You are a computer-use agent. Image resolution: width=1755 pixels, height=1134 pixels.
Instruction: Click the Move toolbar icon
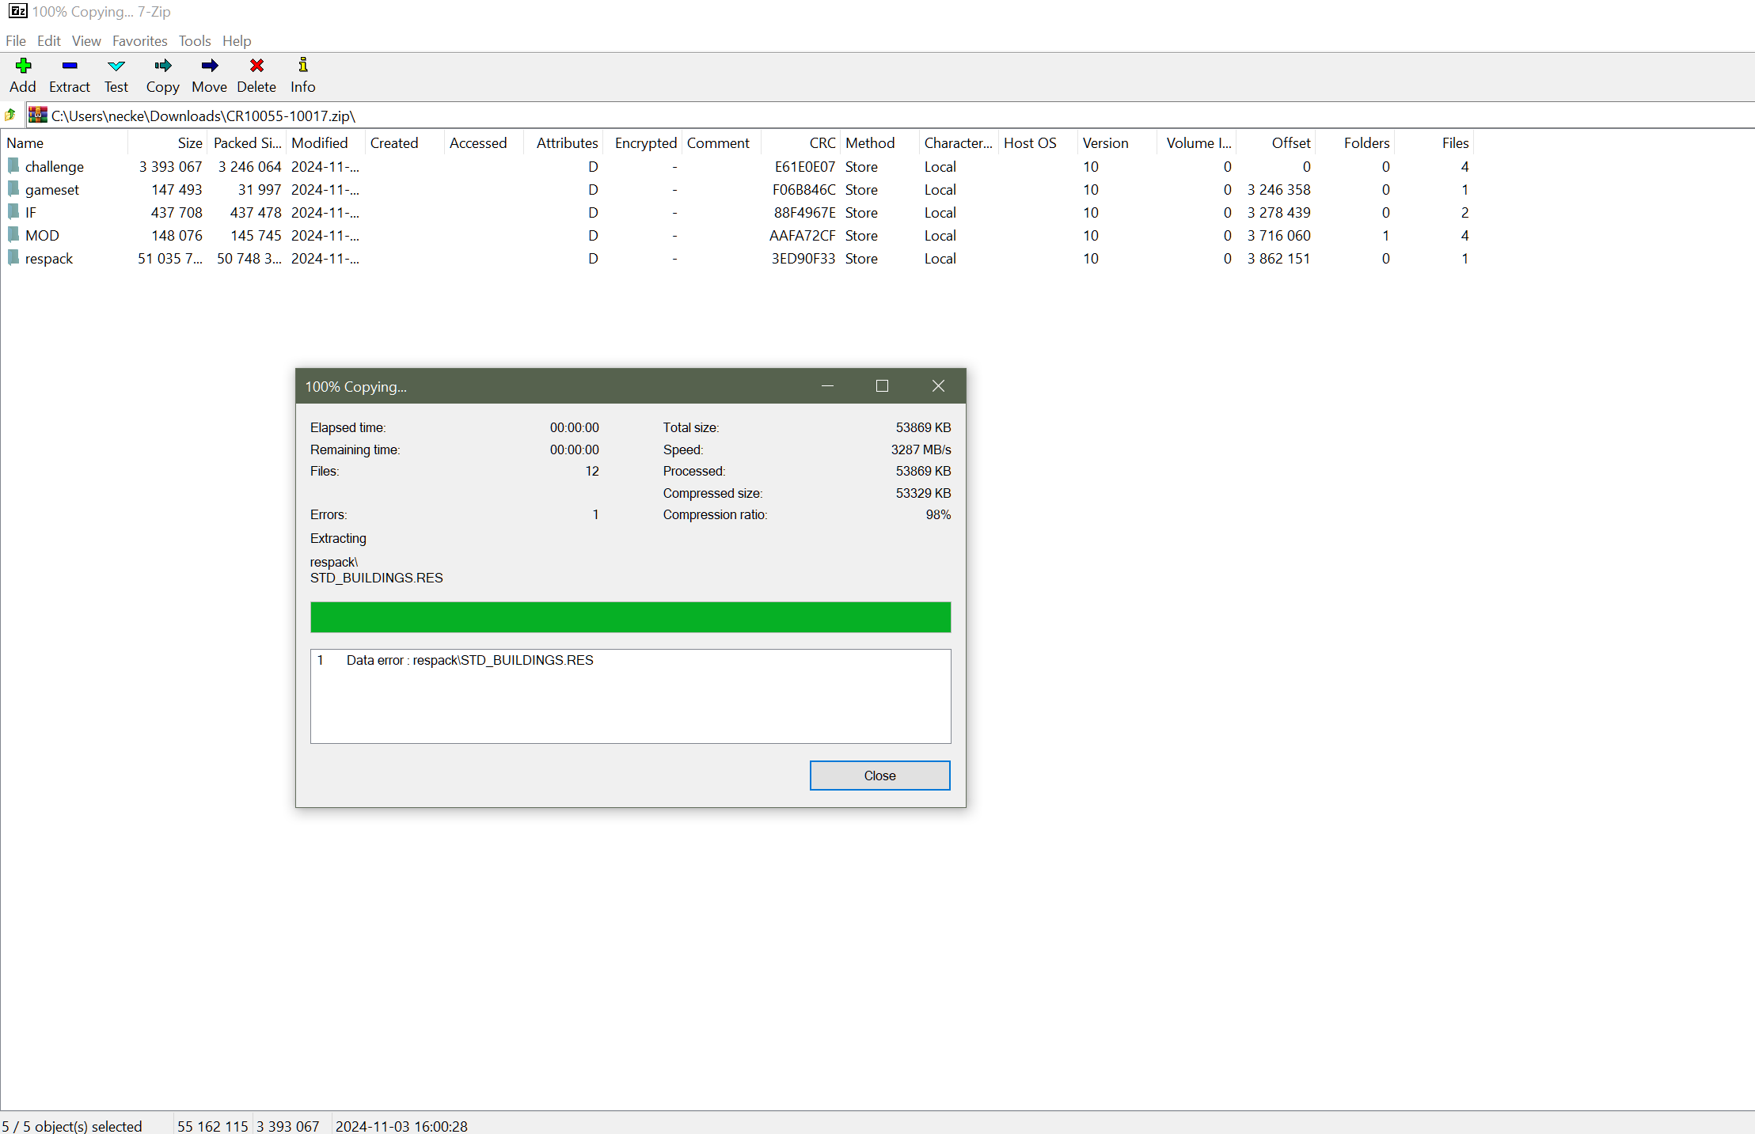click(x=210, y=66)
